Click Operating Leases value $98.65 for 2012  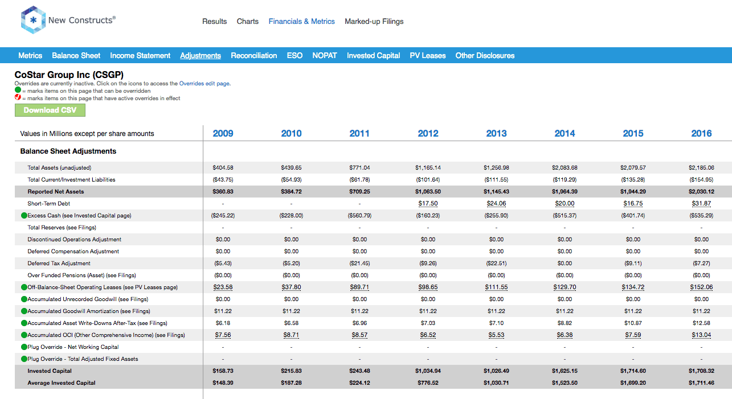428,287
